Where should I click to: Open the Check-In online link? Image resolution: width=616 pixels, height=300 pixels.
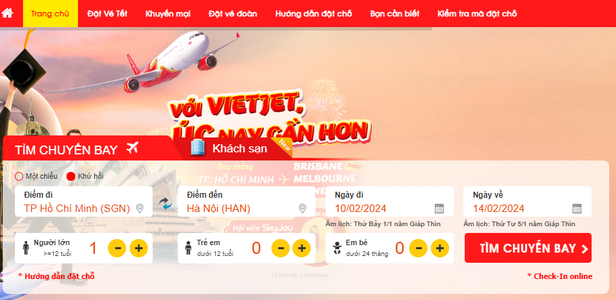coord(560,276)
